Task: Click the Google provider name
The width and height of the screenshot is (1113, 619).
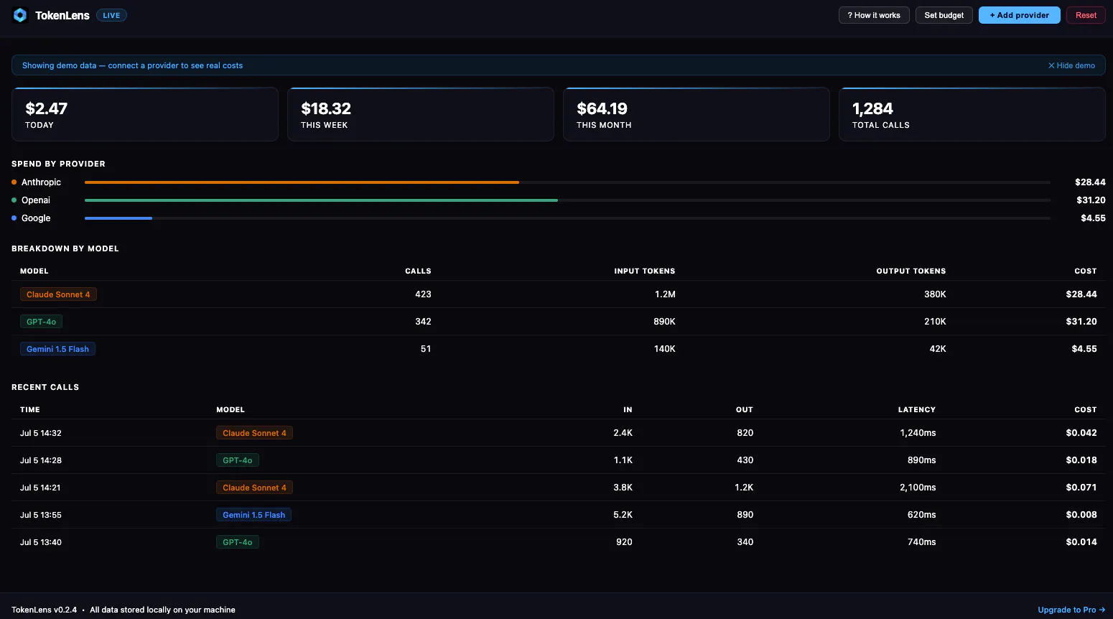Action: 36,218
